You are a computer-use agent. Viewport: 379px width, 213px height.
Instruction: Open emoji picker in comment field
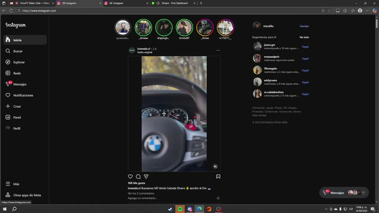[x=218, y=198]
